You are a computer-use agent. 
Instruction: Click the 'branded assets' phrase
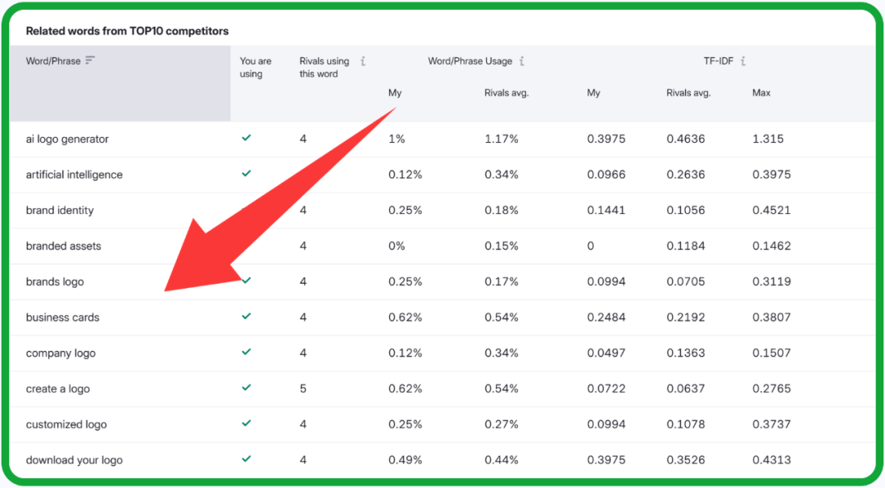point(63,246)
